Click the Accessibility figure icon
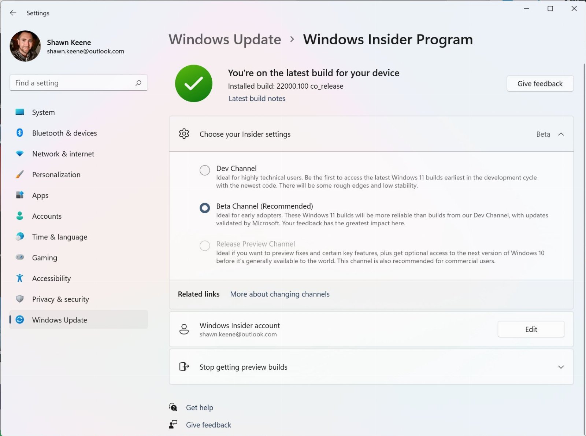 point(20,278)
